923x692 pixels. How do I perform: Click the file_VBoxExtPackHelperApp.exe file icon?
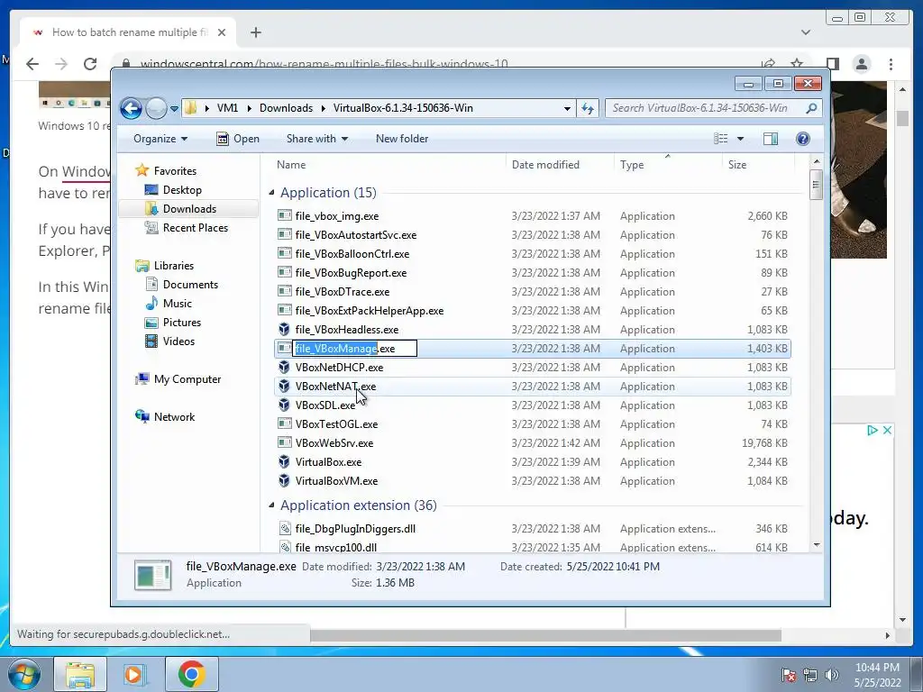[x=284, y=310]
